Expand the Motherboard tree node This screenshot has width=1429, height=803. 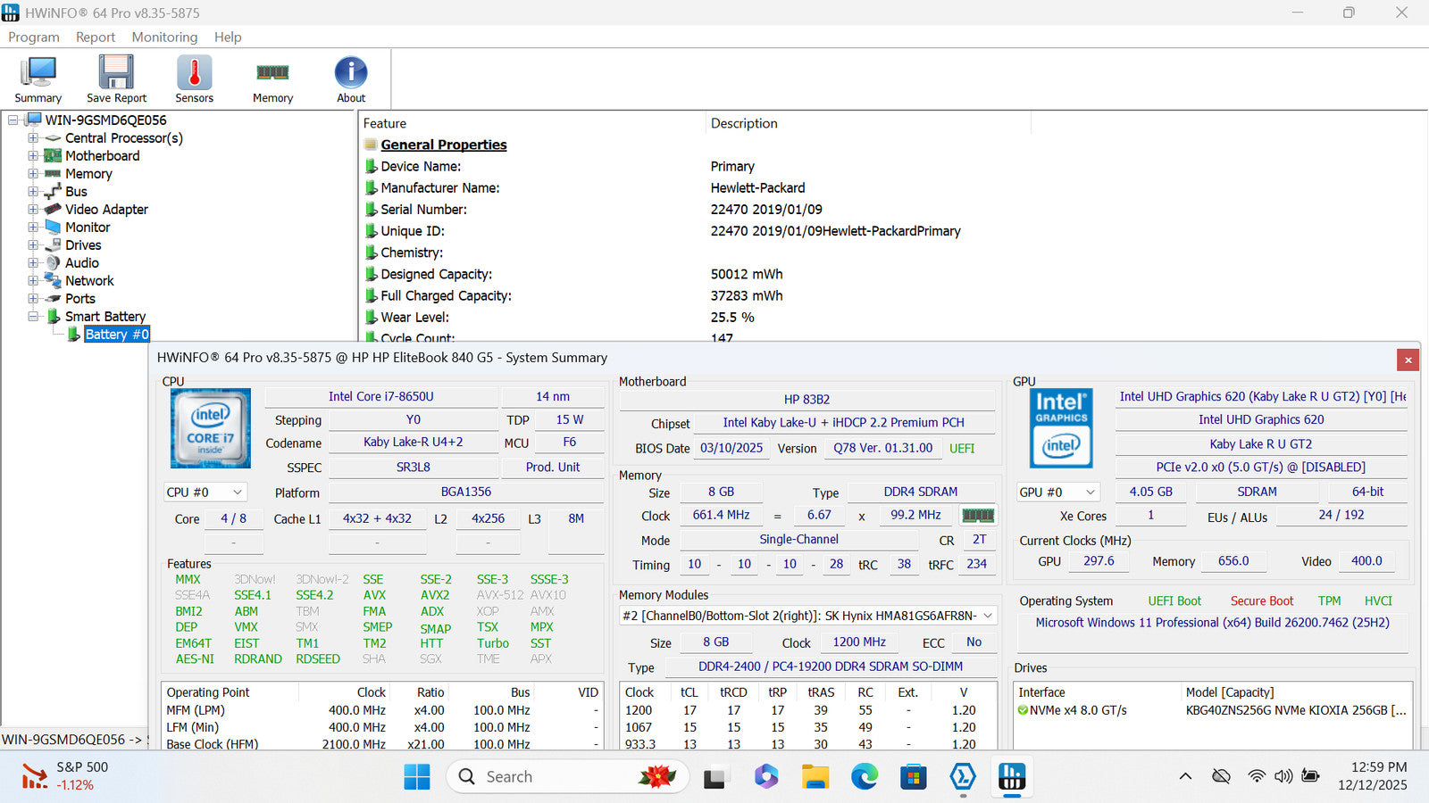[x=33, y=156]
